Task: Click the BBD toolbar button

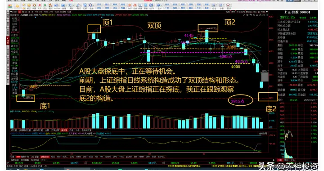Action: (x=115, y=4)
